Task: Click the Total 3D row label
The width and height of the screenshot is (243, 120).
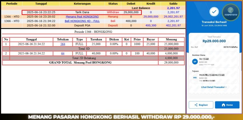Action: pyautogui.click(x=84, y=49)
